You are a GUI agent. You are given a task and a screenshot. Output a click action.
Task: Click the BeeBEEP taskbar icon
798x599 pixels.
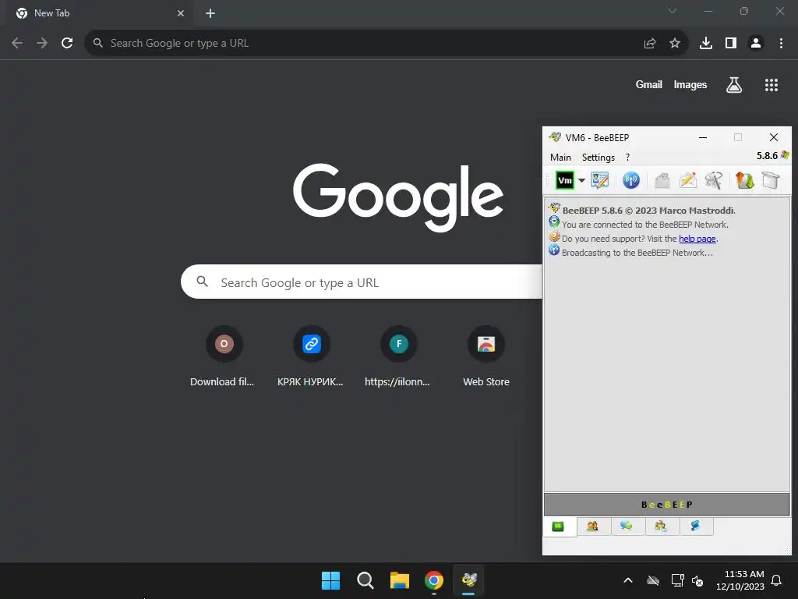468,580
